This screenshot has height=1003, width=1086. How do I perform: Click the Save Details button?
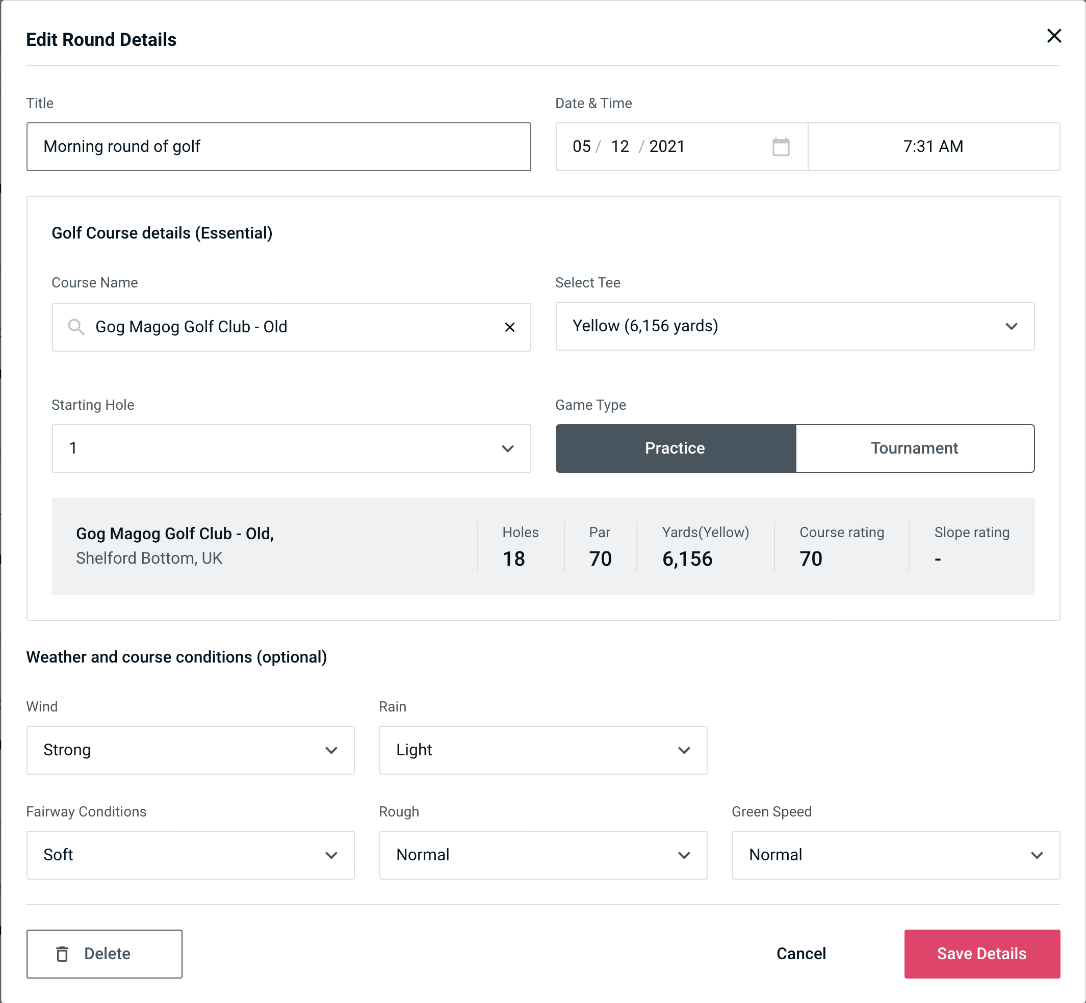[981, 953]
